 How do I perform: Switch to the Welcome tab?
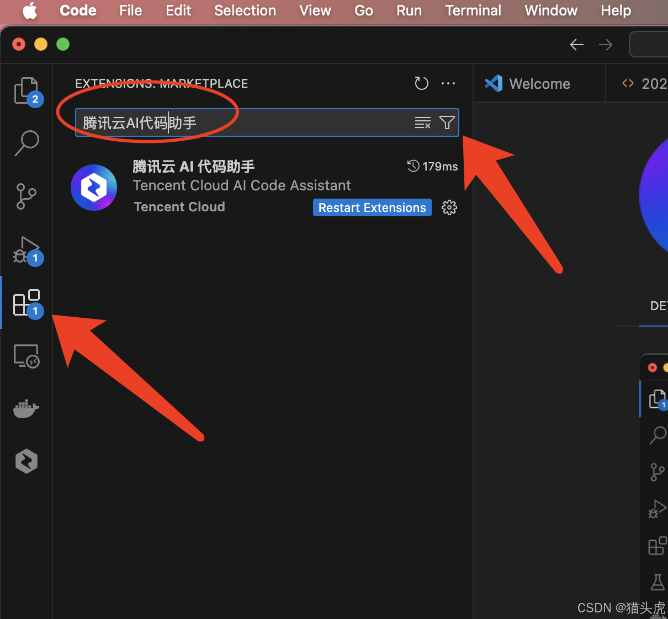coord(539,83)
